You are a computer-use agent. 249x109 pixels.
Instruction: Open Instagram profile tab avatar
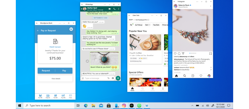(x=209, y=76)
